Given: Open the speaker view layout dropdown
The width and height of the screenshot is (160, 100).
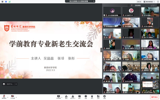Looking at the screenshot, I should [x=149, y=2].
